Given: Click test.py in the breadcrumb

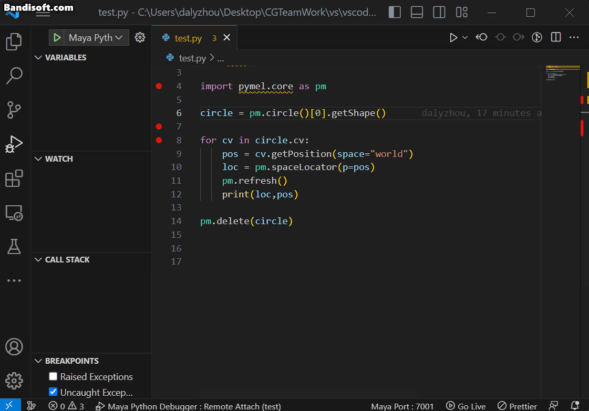Looking at the screenshot, I should [x=192, y=58].
